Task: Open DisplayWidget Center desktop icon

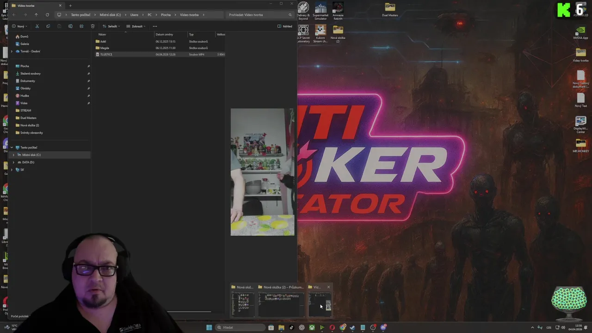Action: [580, 125]
